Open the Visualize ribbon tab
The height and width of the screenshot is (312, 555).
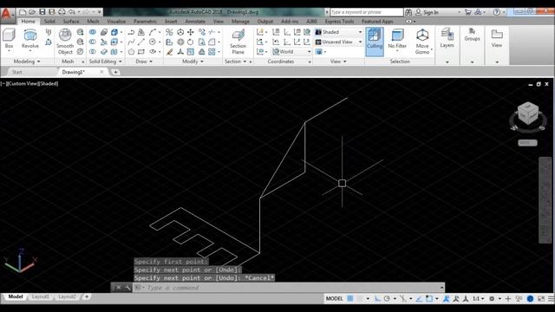(116, 22)
